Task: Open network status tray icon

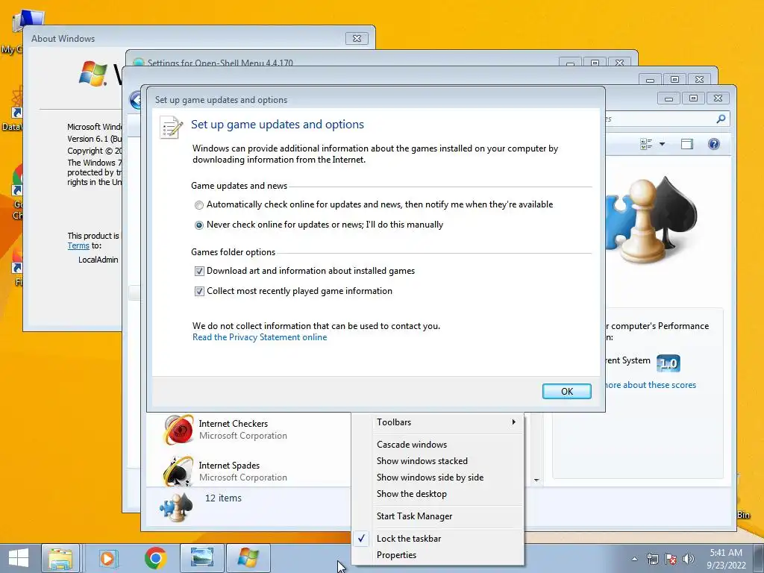Action: pos(652,559)
